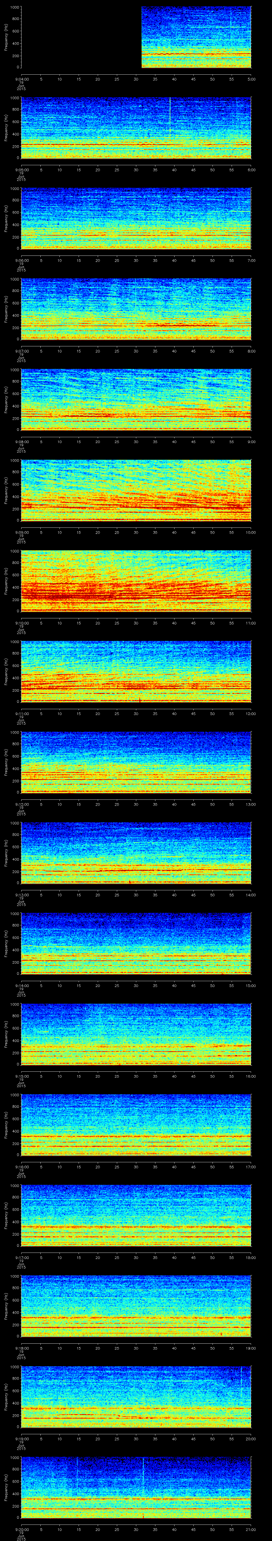
Task: Click the intense red spectrogram starting at 9:10:00
Action: 136,581
